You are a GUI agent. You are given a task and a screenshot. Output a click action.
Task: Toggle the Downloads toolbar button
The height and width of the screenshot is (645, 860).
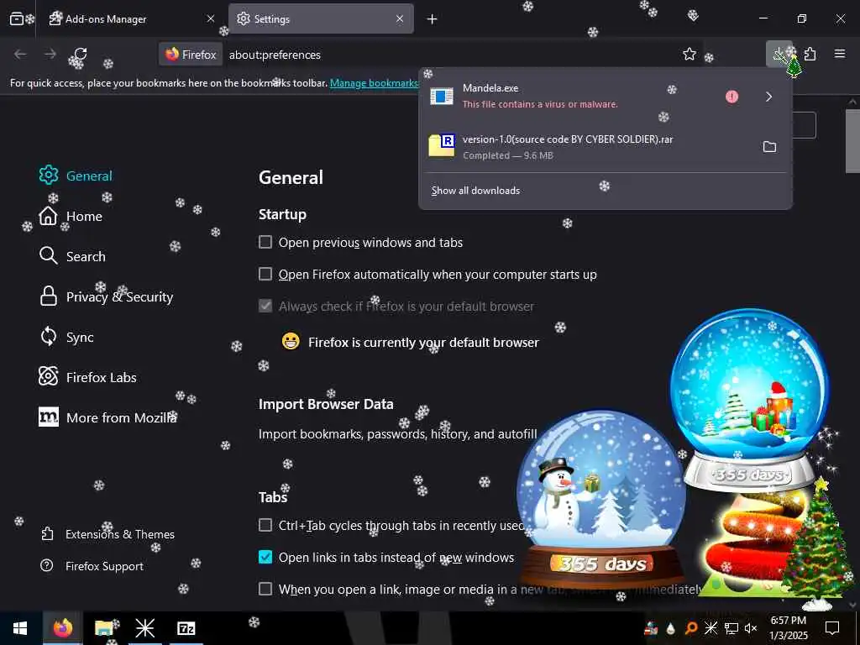(779, 55)
